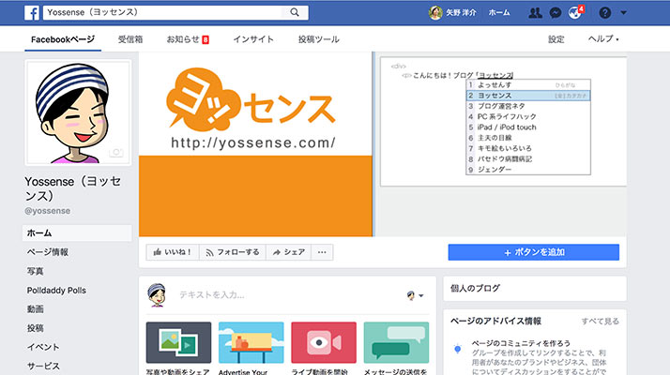This screenshot has height=375, width=670.
Task: Click the フォローする button
Action: (x=233, y=252)
